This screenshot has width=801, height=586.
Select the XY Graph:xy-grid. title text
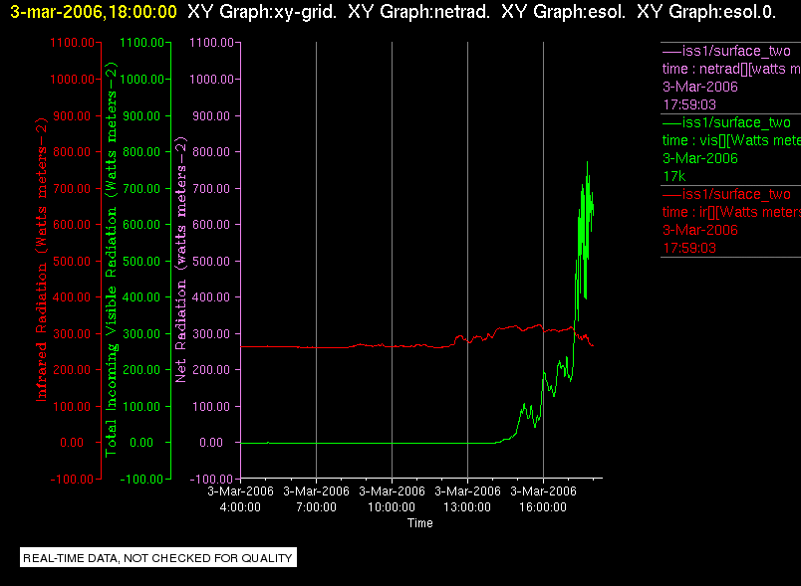pos(262,11)
